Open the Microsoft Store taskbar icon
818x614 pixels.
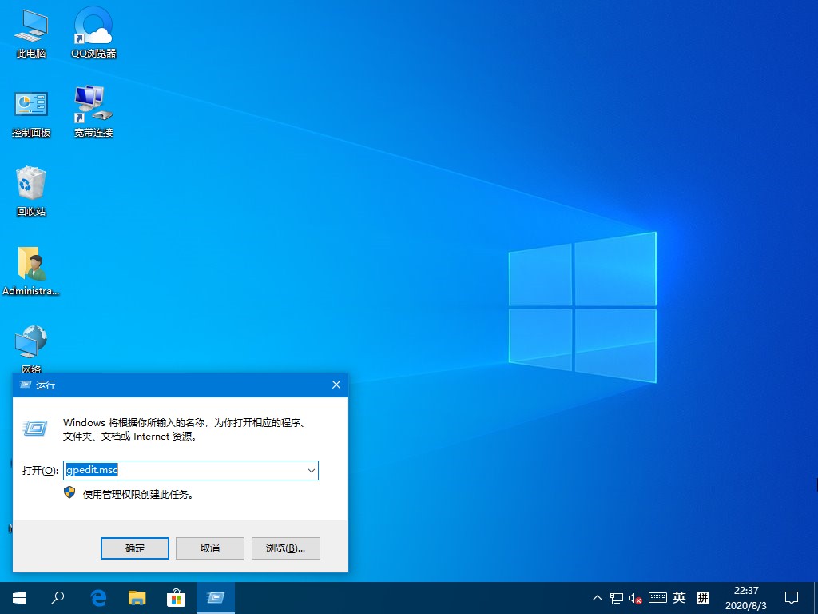coord(176,597)
